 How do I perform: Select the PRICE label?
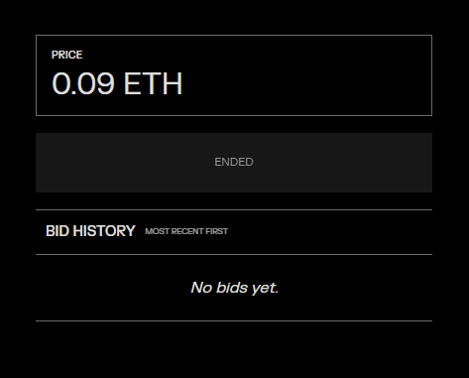[x=67, y=55]
